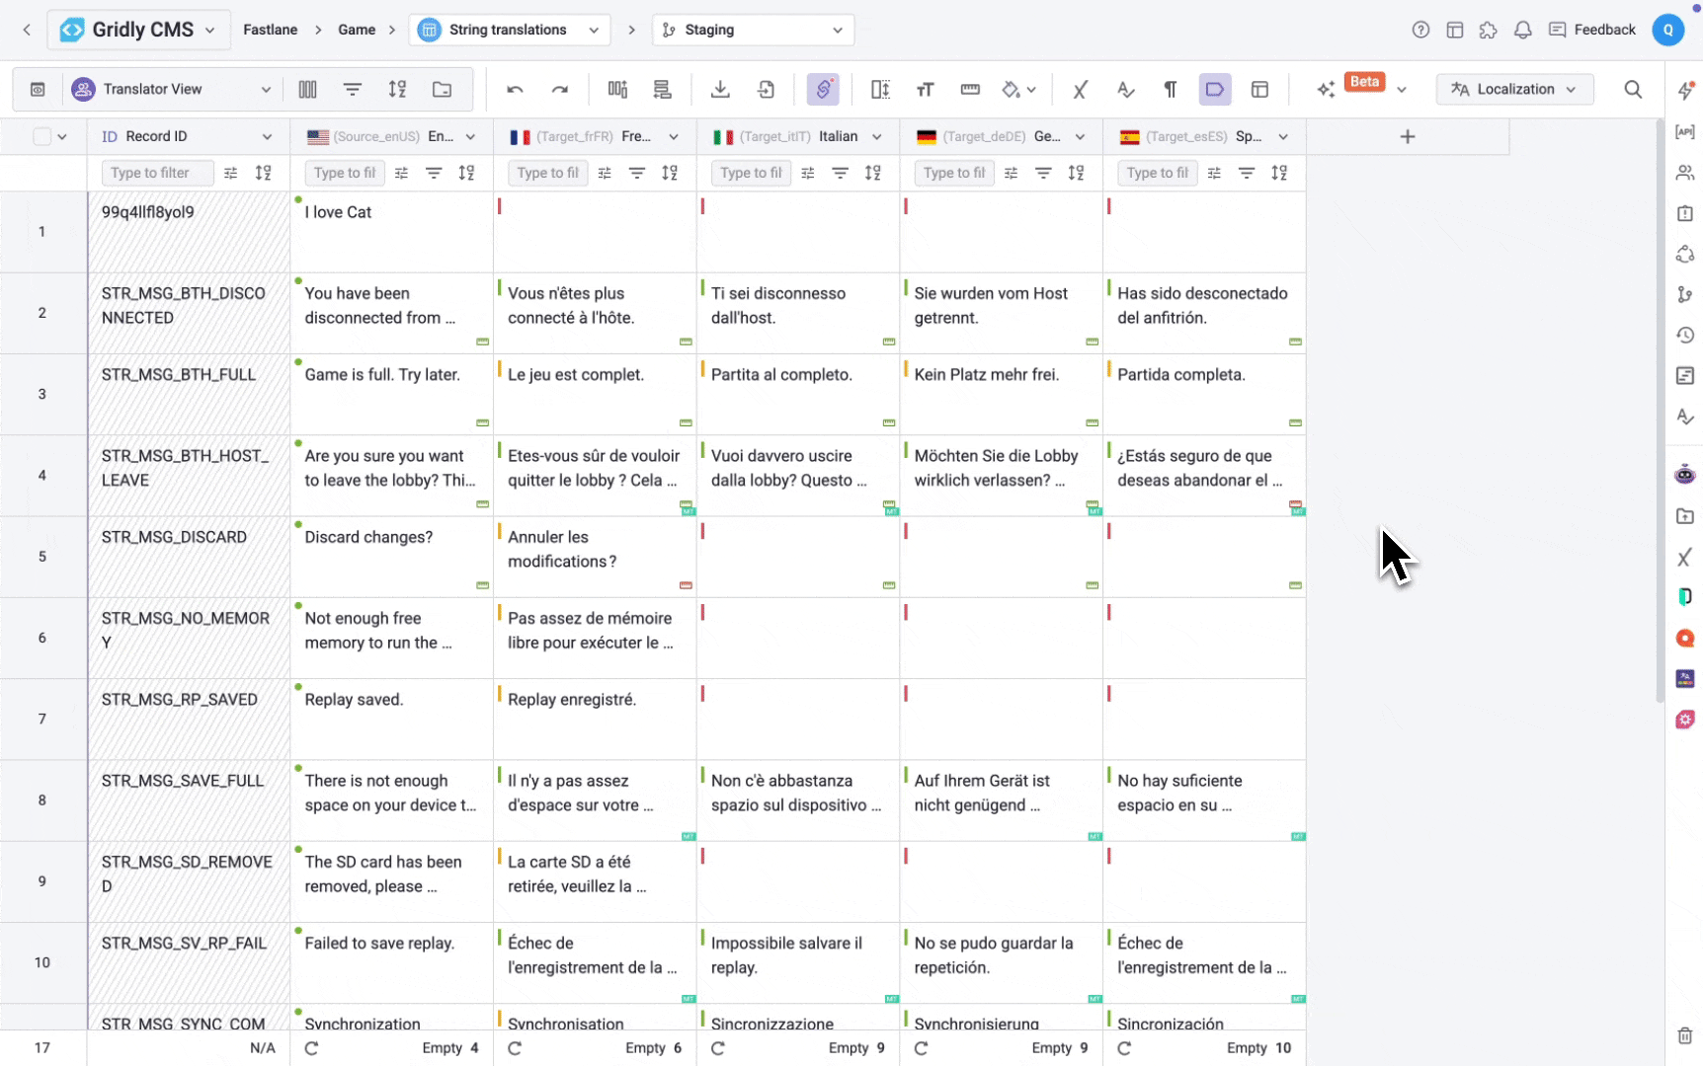The height and width of the screenshot is (1066, 1703).
Task: Add a new column with plus button
Action: [x=1408, y=137]
